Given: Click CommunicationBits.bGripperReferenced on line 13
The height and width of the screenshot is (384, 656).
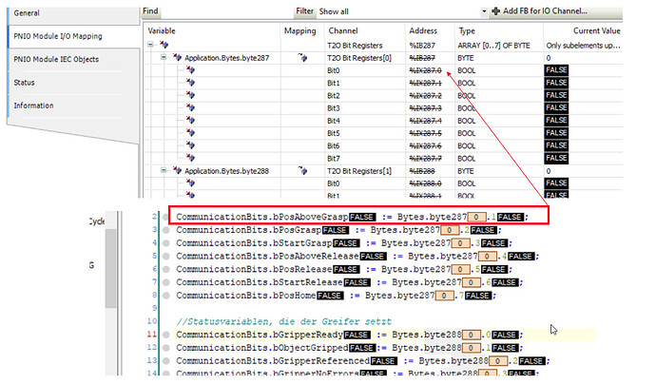Looking at the screenshot, I should pos(273,360).
